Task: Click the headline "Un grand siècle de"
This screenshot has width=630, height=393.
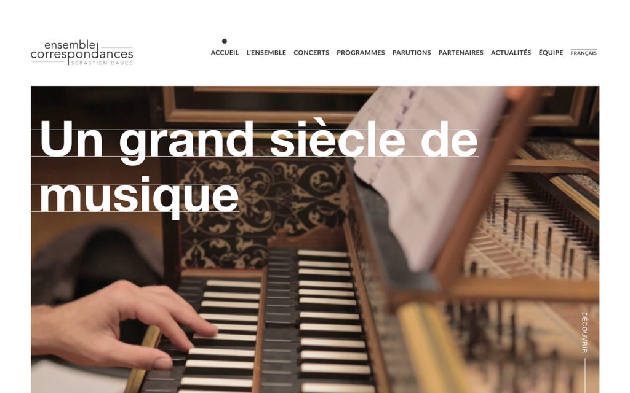Action: (259, 139)
